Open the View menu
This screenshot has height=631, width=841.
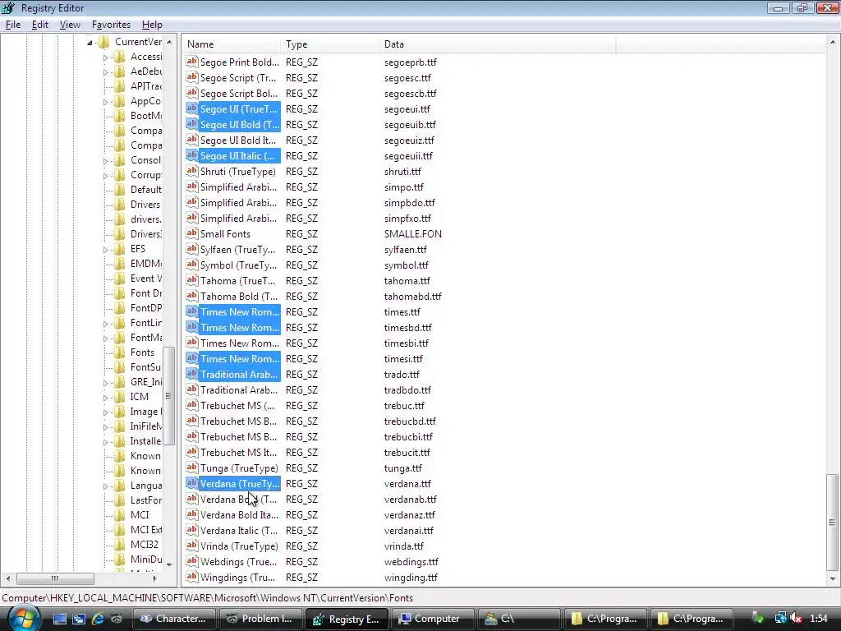point(70,25)
